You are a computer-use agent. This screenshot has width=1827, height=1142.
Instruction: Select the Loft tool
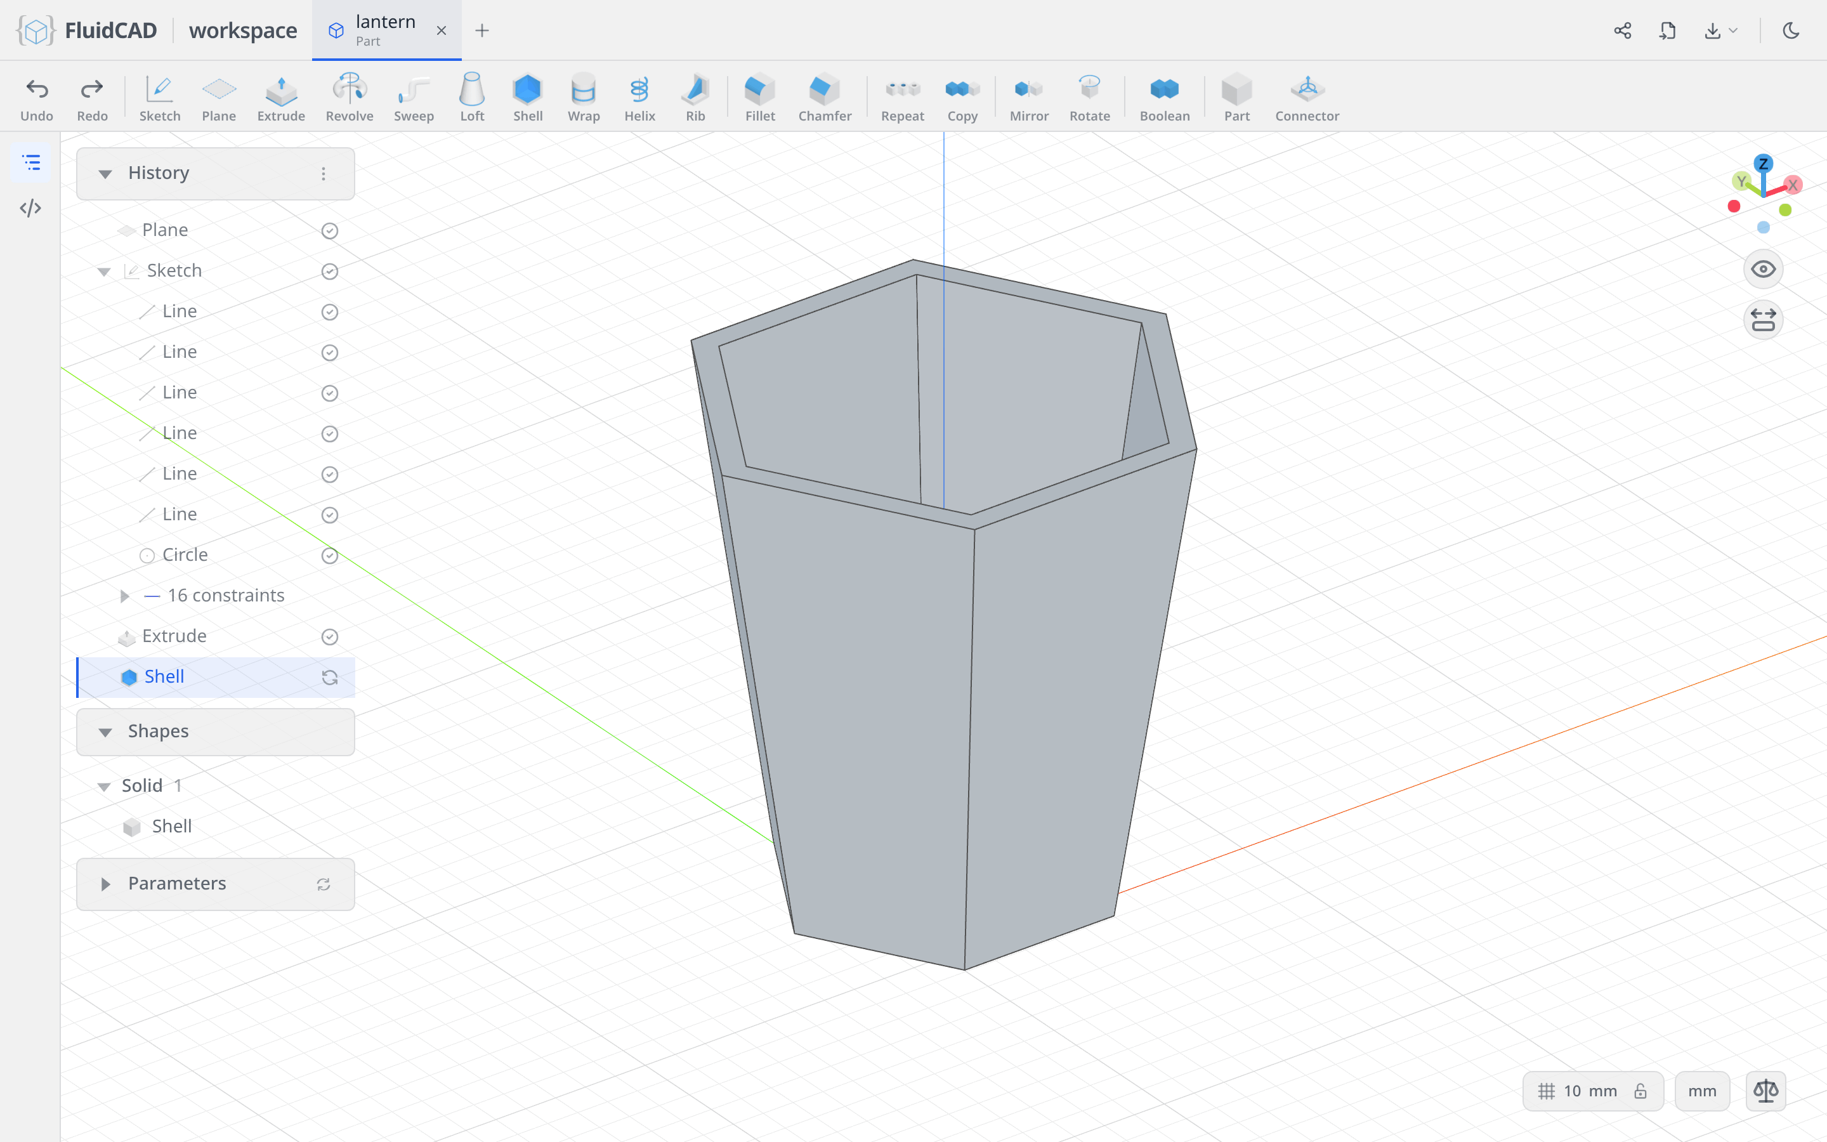472,98
